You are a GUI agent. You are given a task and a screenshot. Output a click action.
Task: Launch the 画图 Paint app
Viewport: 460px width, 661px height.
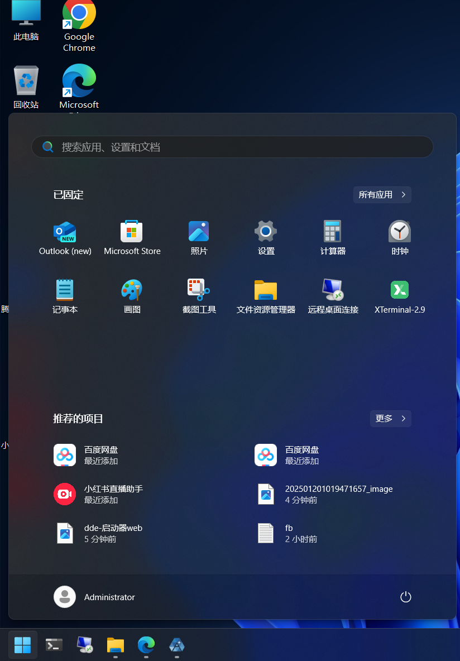[x=132, y=296]
